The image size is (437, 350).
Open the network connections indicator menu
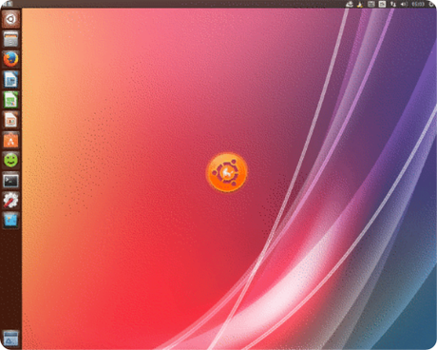[393, 4]
